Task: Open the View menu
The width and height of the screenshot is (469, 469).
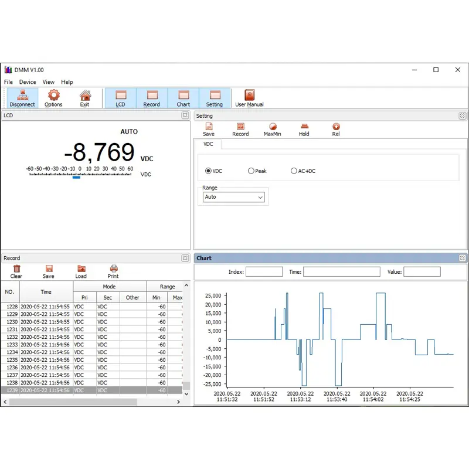Action: pyautogui.click(x=49, y=82)
